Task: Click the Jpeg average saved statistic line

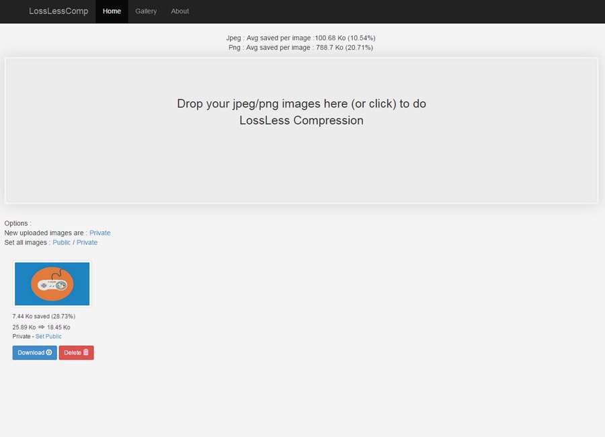Action: pos(301,38)
